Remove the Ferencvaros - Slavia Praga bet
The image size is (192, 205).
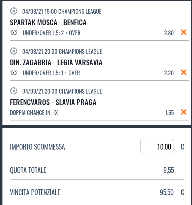184,112
